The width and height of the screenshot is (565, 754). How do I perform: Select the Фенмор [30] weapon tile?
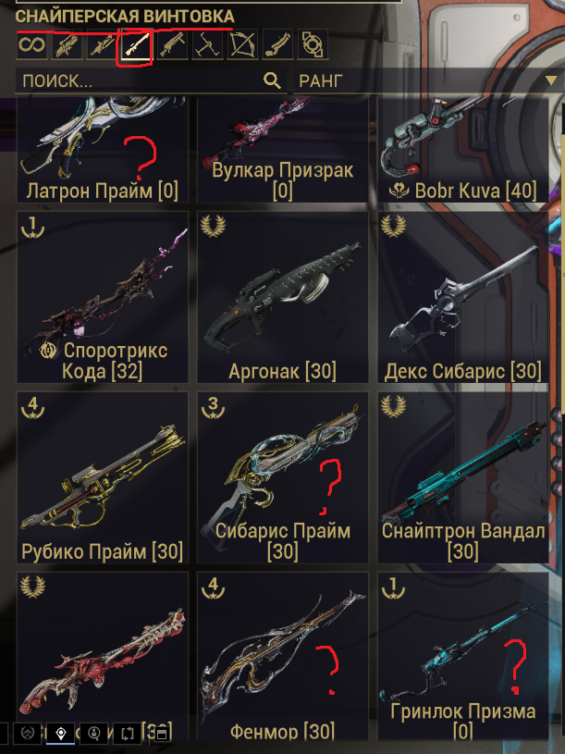(x=283, y=656)
